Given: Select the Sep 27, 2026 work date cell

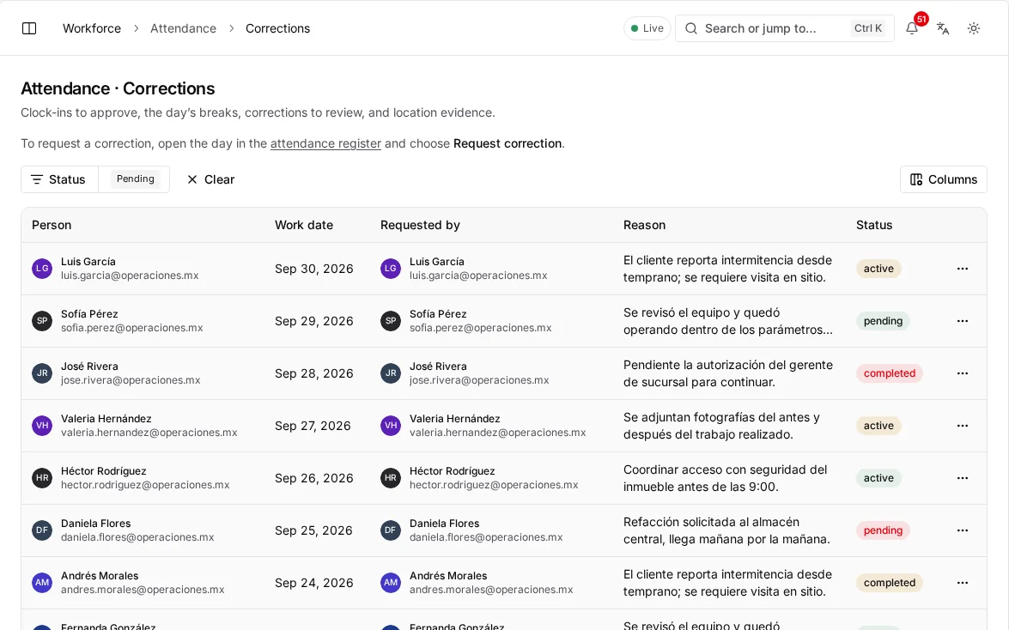Looking at the screenshot, I should 313,426.
